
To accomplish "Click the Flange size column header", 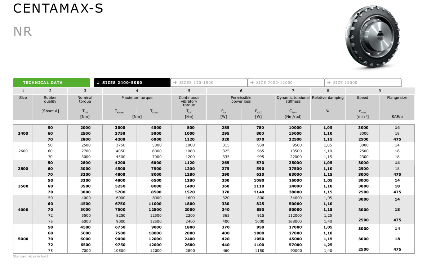I will pos(397,98).
